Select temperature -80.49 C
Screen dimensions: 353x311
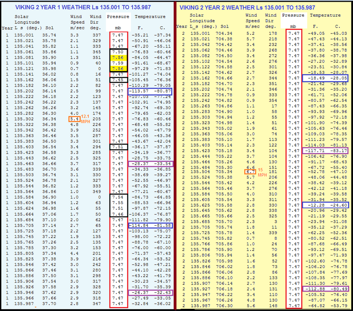(339, 289)
